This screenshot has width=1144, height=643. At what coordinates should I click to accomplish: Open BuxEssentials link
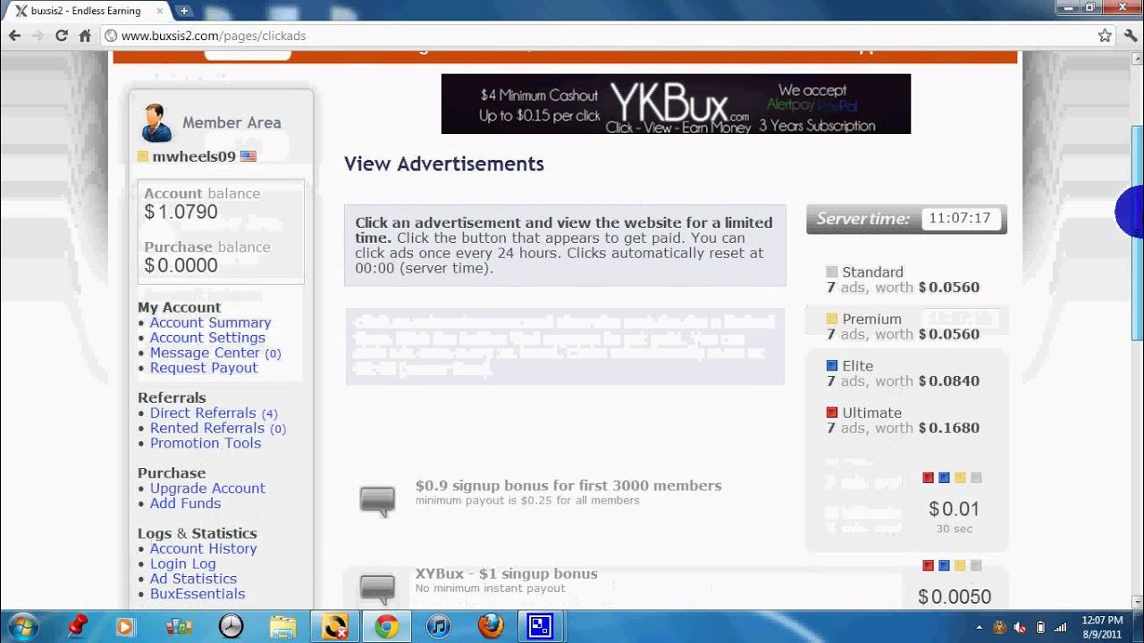(198, 594)
